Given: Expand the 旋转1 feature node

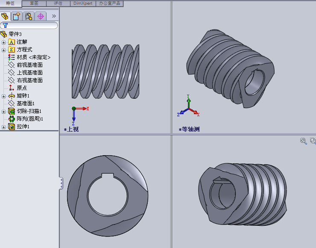Looking at the screenshot, I should point(3,96).
